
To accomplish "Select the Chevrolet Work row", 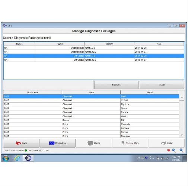I will [x=91, y=116].
